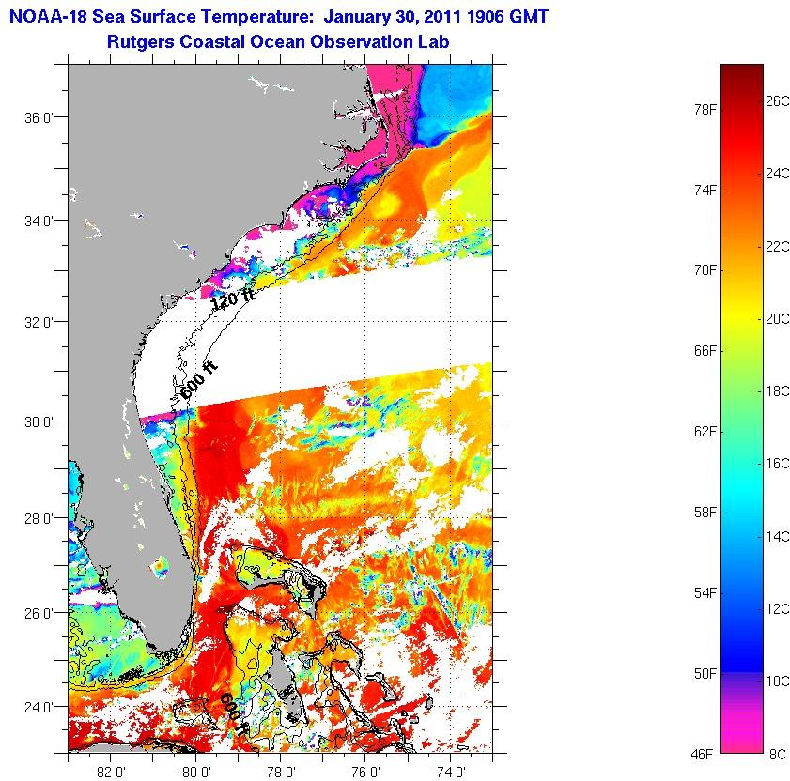Click the -74 0' longitude label
Screen dimensions: 790x781
[x=449, y=772]
